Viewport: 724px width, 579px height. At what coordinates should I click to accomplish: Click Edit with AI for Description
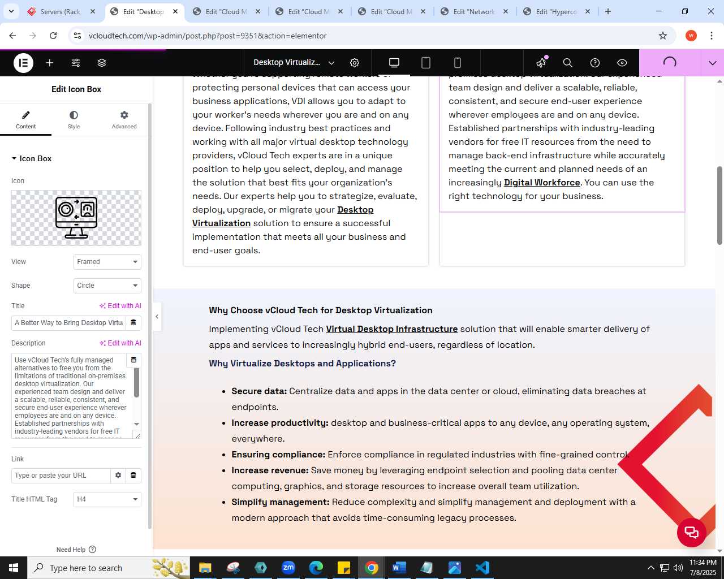coord(120,343)
